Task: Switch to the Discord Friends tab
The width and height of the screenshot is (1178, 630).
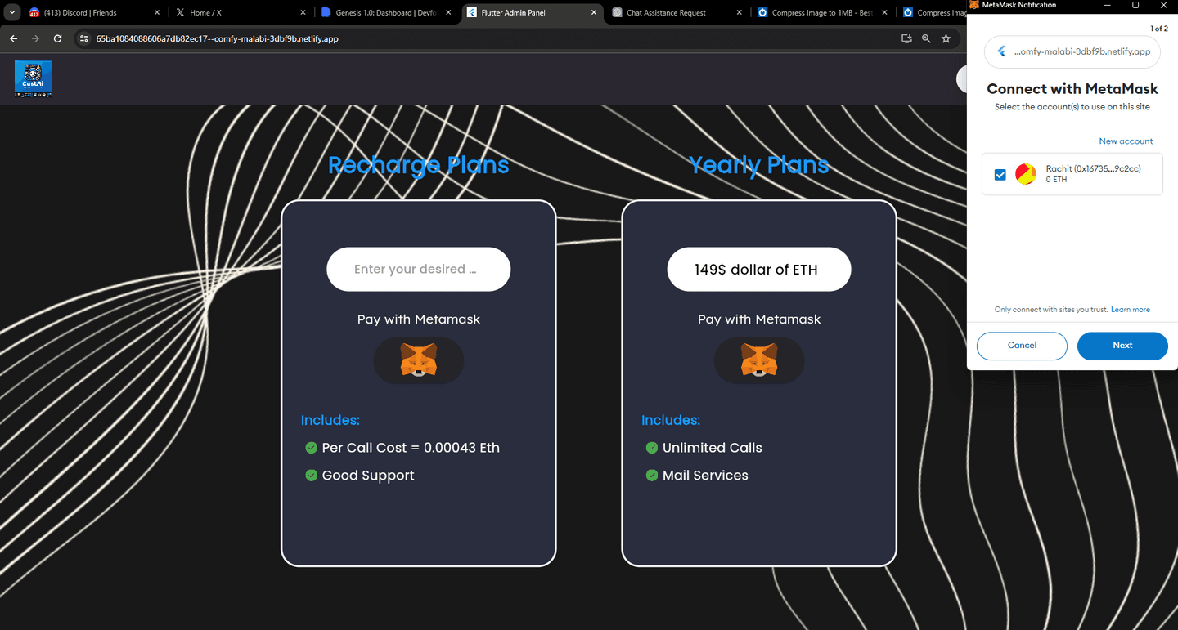Action: [x=93, y=13]
